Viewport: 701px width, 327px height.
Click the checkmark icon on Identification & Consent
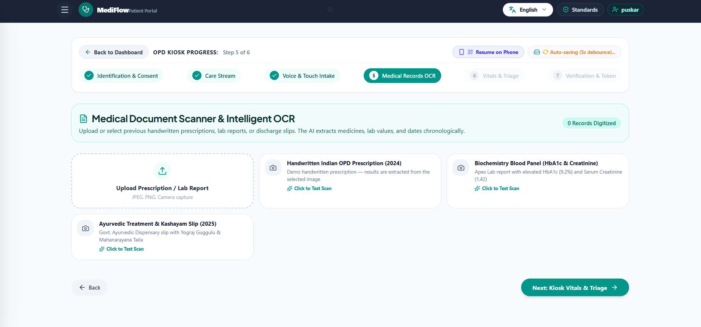click(x=89, y=76)
